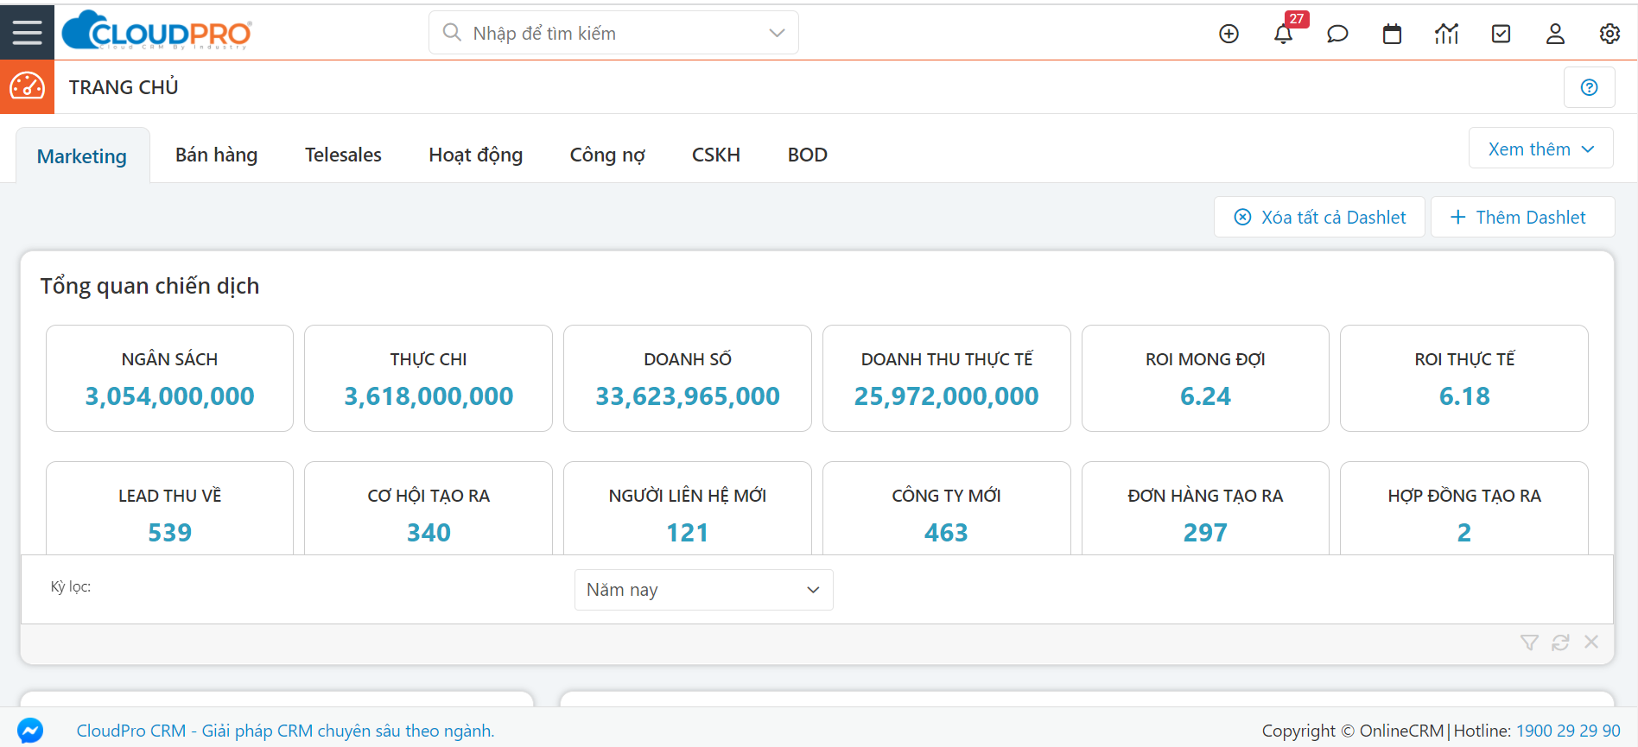Switch to the Công nợ tab
Viewport: 1638px width, 747px height.
[607, 155]
